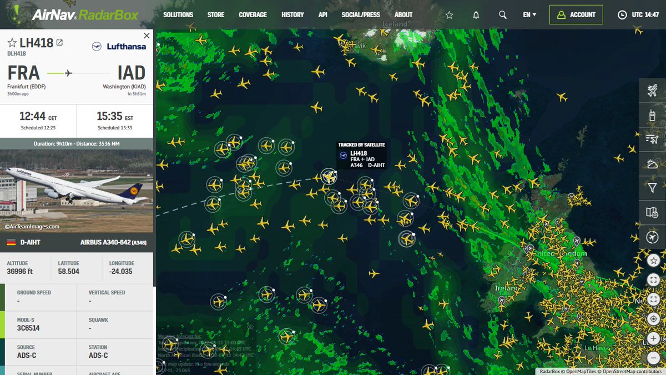Open the HISTORY menu
This screenshot has width=666, height=375.
pos(292,15)
